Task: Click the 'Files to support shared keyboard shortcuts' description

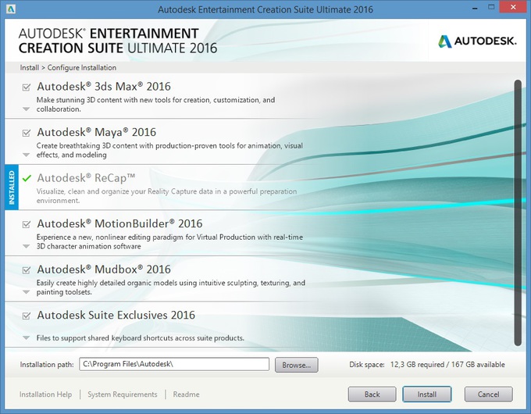Action: pos(141,337)
